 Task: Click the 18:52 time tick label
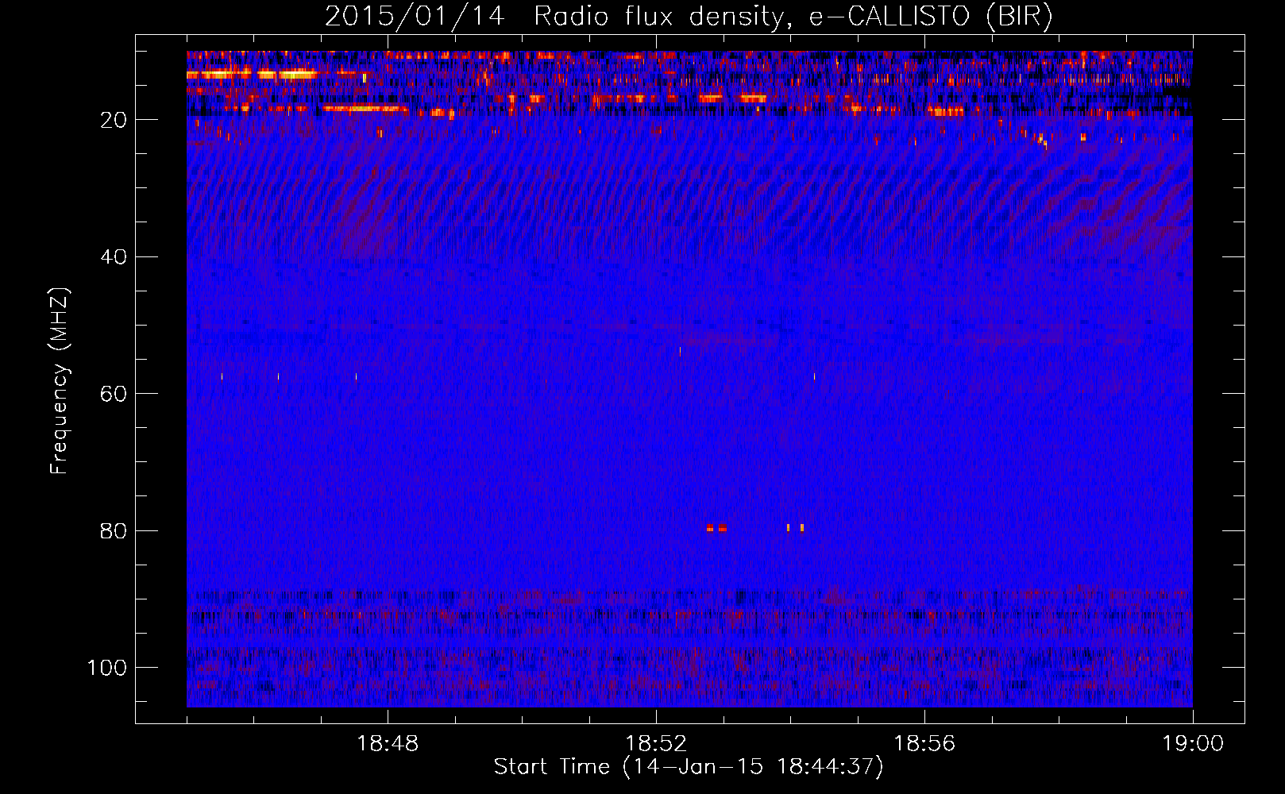point(656,744)
